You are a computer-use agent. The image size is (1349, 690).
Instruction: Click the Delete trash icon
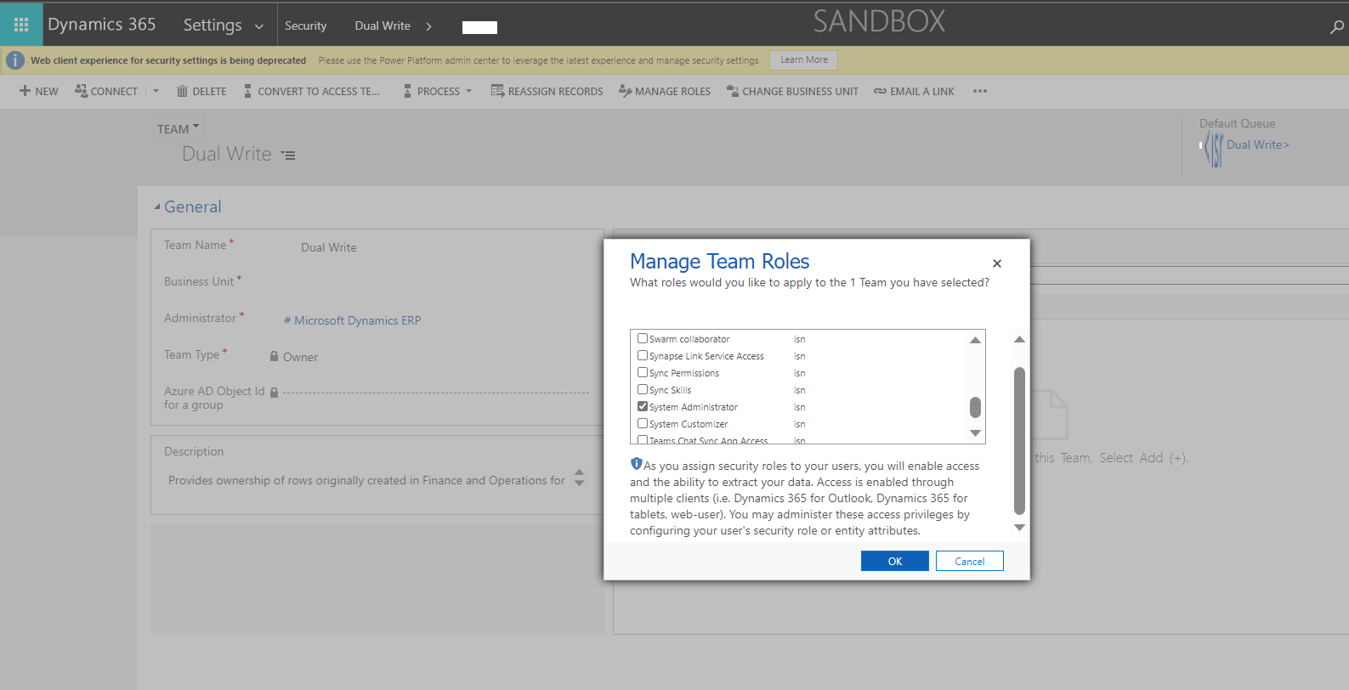[x=182, y=91]
